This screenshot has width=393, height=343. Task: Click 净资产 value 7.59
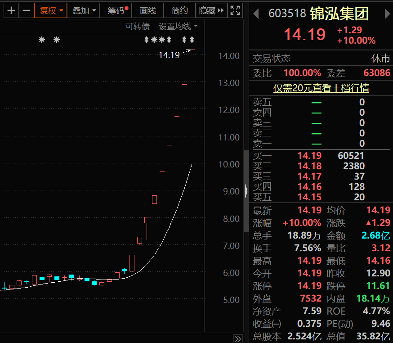(312, 311)
